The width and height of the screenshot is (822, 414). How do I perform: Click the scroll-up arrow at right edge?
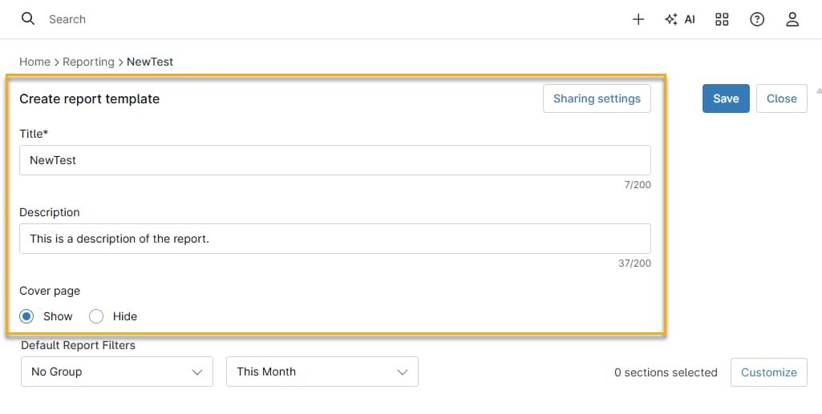click(x=818, y=90)
